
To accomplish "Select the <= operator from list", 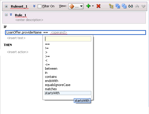I will point(68,64).
